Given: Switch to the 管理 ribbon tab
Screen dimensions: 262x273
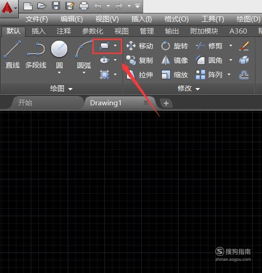Looking at the screenshot, I should [147, 31].
